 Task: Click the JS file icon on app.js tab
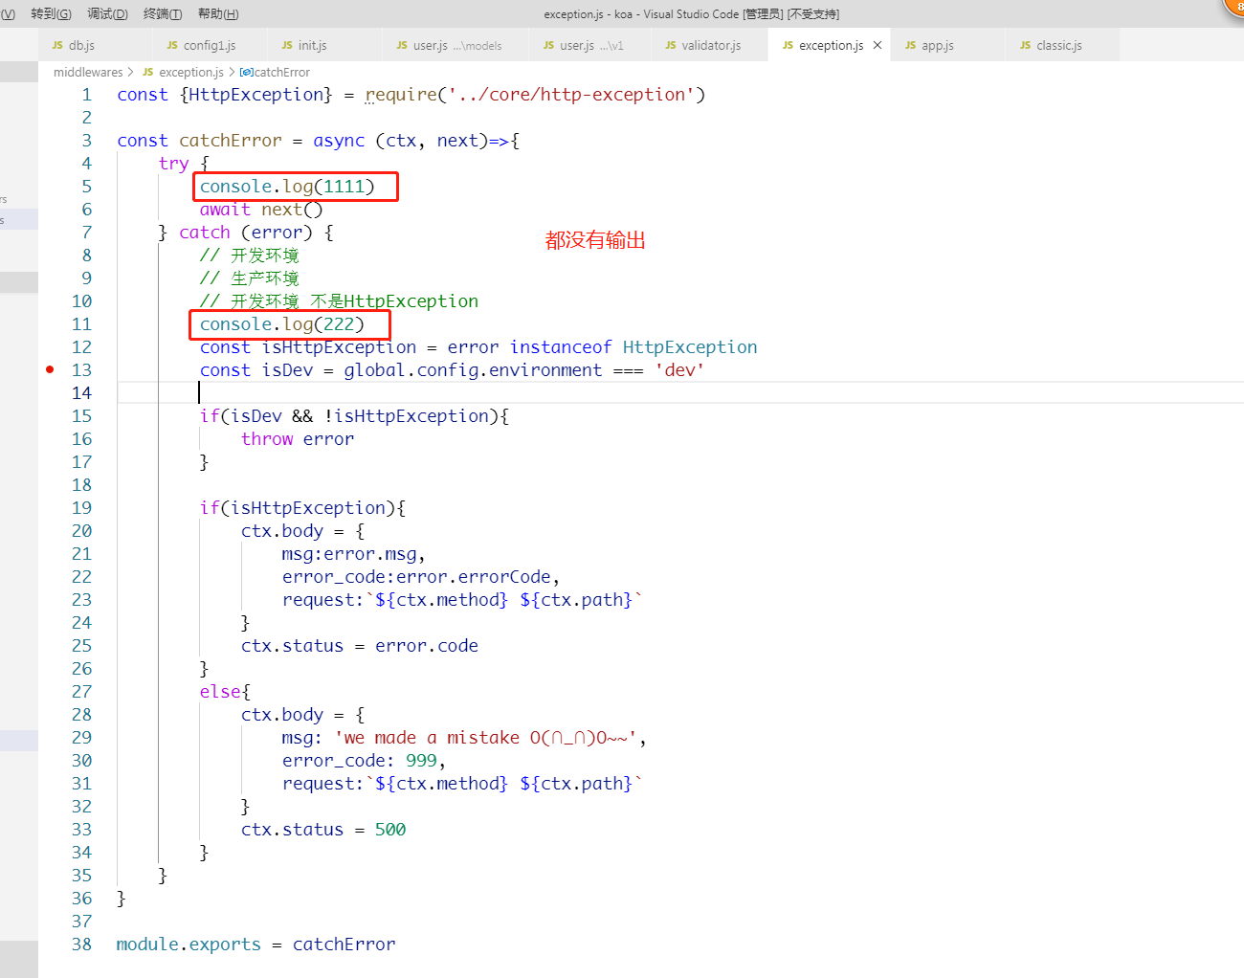910,45
